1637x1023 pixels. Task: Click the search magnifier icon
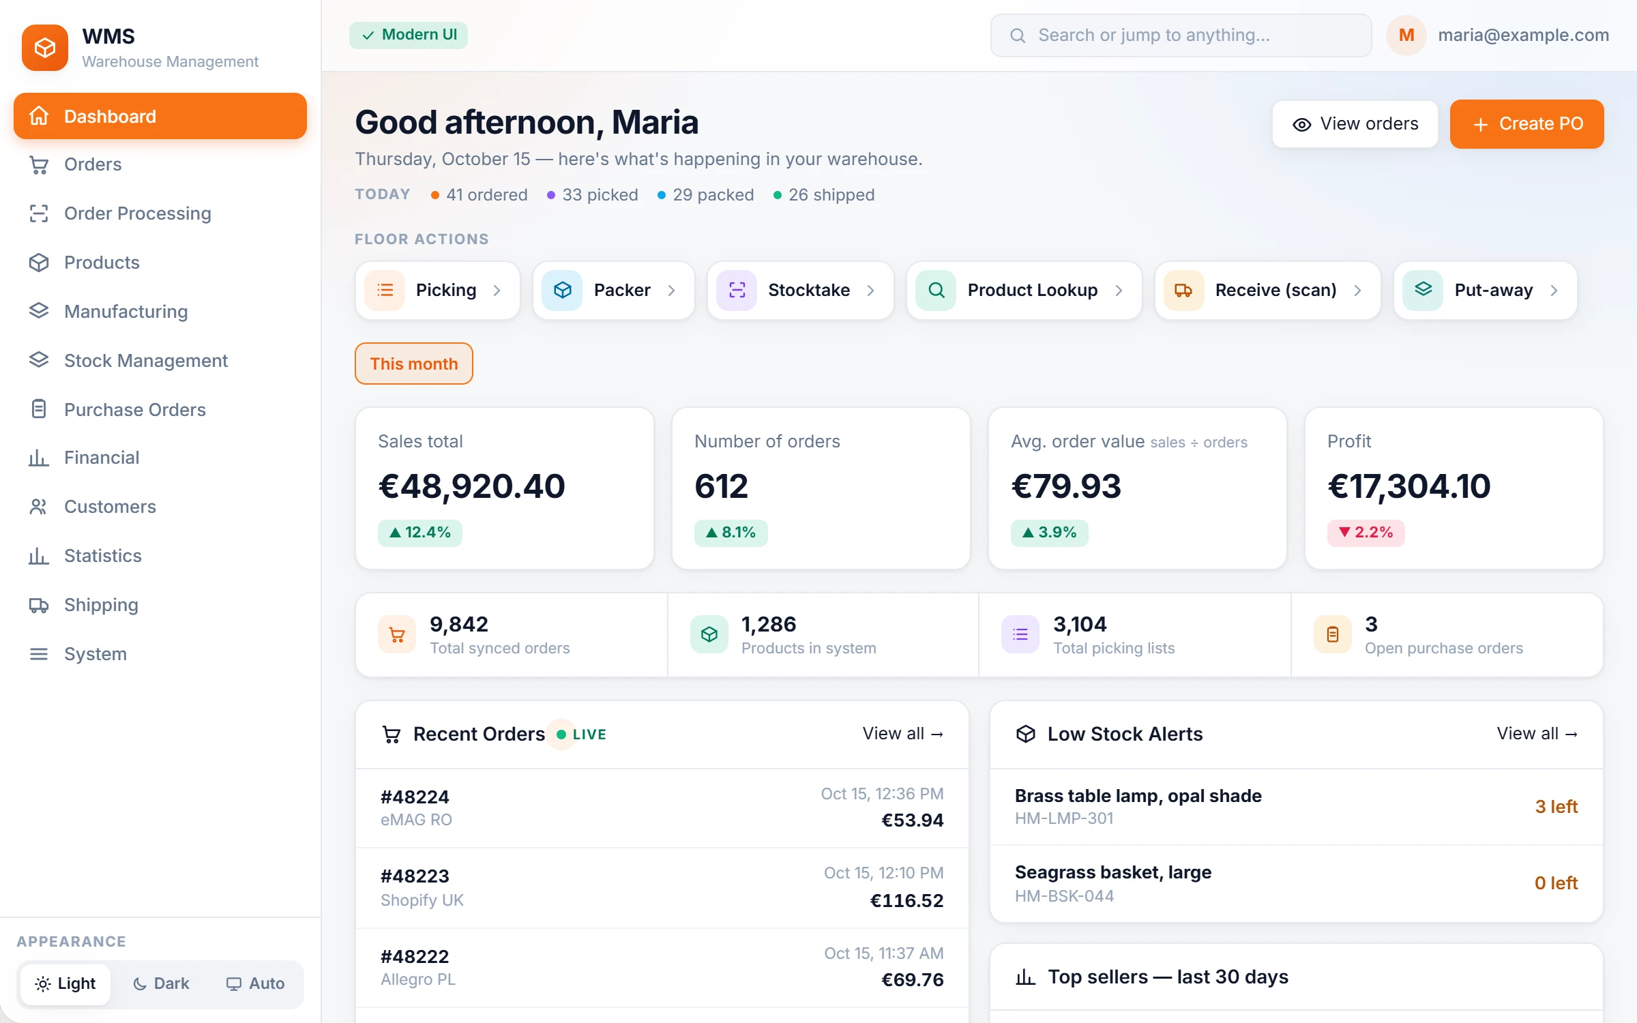tap(1018, 35)
